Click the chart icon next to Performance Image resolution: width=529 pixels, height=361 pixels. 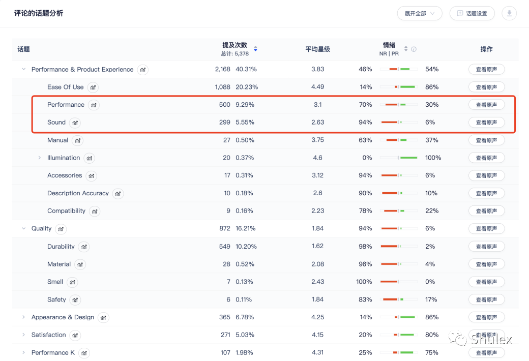coord(94,105)
